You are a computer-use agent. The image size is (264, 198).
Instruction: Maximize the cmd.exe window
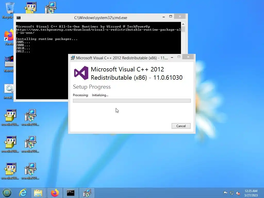171,16
